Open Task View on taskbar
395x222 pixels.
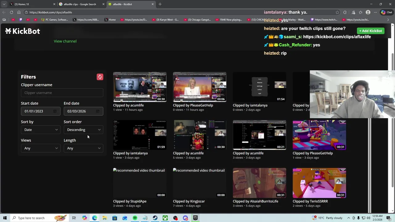74,218
